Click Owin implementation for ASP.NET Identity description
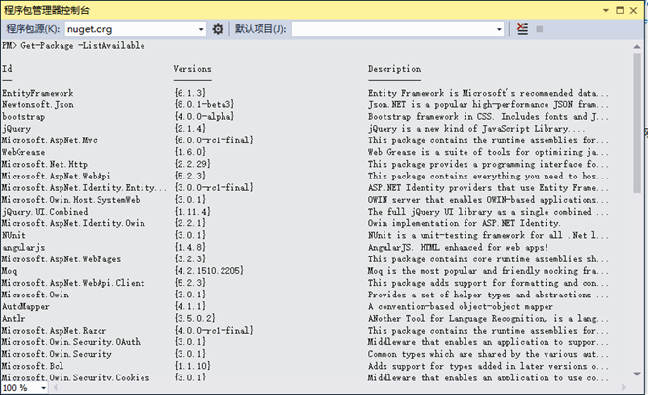This screenshot has height=395, width=648. (x=465, y=223)
